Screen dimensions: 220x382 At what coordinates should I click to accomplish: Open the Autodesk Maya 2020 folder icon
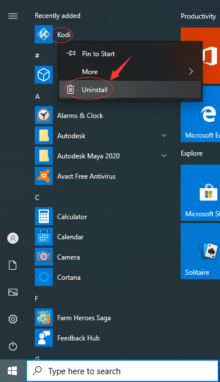pos(44,156)
